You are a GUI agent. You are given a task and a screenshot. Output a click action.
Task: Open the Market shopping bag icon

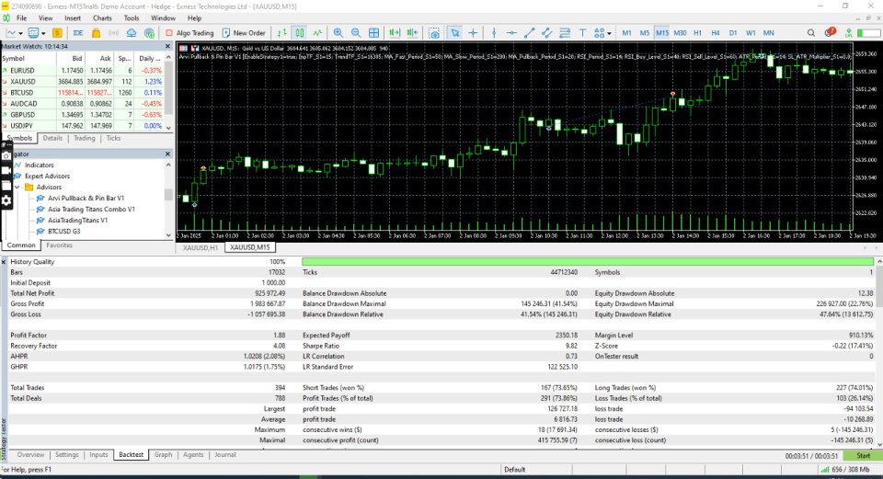pyautogui.click(x=97, y=33)
